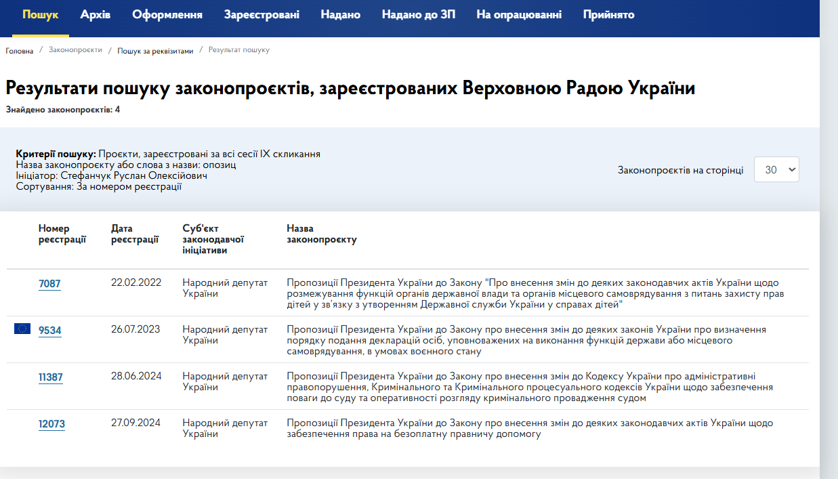
Task: Click title of bill 12073 about free legal aid
Action: [x=530, y=428]
